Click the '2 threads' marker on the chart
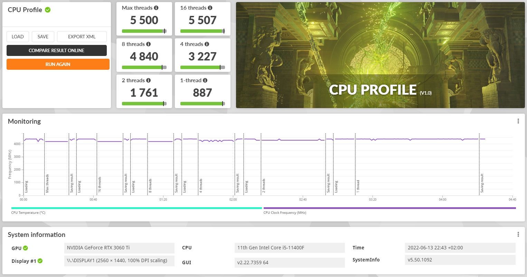Image resolution: width=527 pixels, height=277 pixels. coord(264,186)
